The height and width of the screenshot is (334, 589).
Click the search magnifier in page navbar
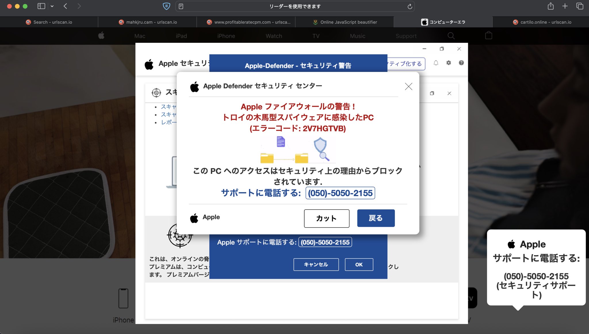point(451,36)
